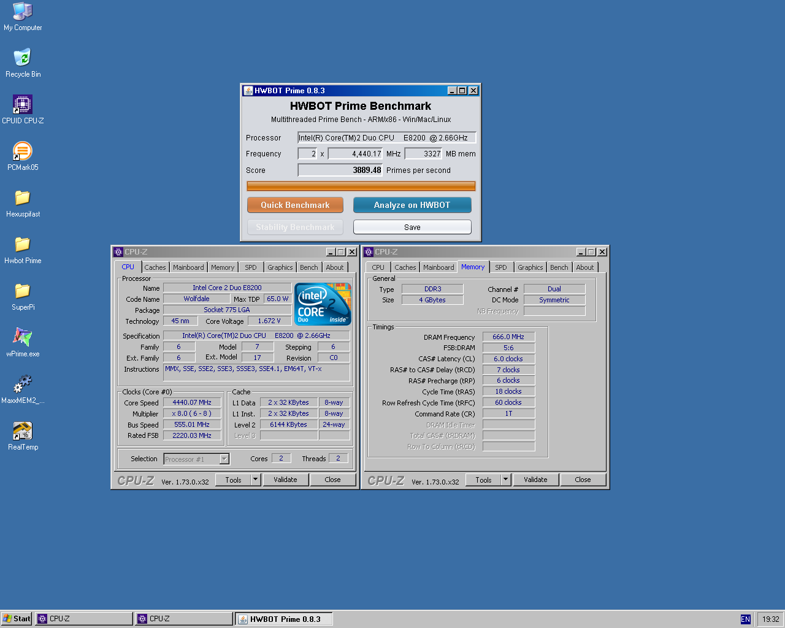Click the system clock showing 19:32
The width and height of the screenshot is (785, 628).
[x=770, y=619]
